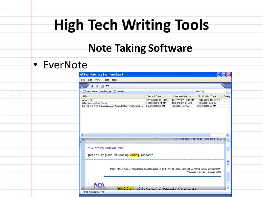Screen dimensions: 263x197
Task: Go forward with the right arrow toolbar icon
Action: 97,86
